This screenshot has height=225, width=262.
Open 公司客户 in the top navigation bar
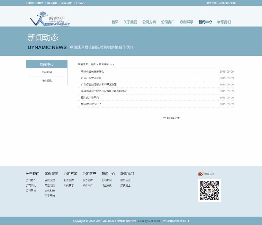(168, 22)
